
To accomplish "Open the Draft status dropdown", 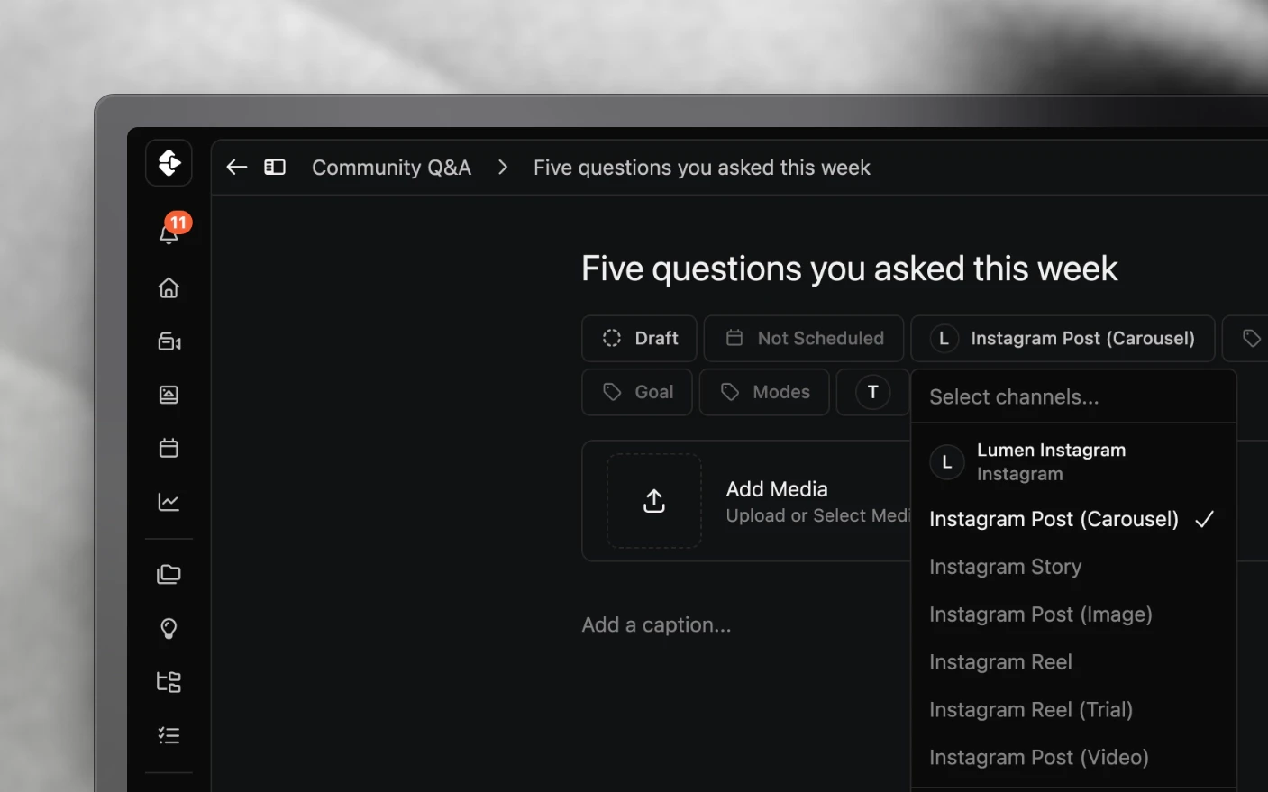I will [639, 338].
